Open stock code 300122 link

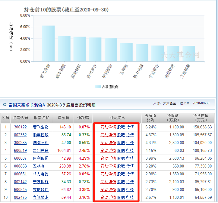tap(20, 127)
